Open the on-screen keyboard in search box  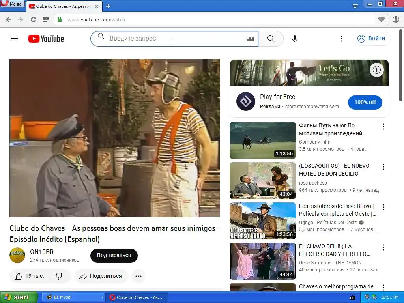tap(250, 39)
